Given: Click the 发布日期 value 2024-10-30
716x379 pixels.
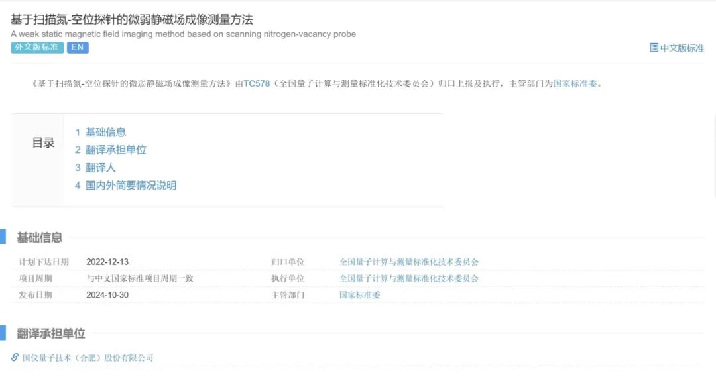Looking at the screenshot, I should 107,295.
